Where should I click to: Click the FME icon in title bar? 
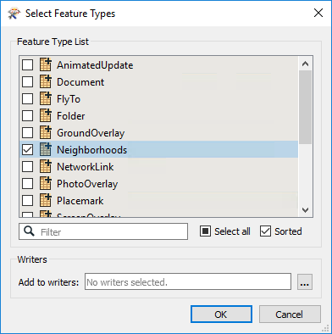pos(14,14)
